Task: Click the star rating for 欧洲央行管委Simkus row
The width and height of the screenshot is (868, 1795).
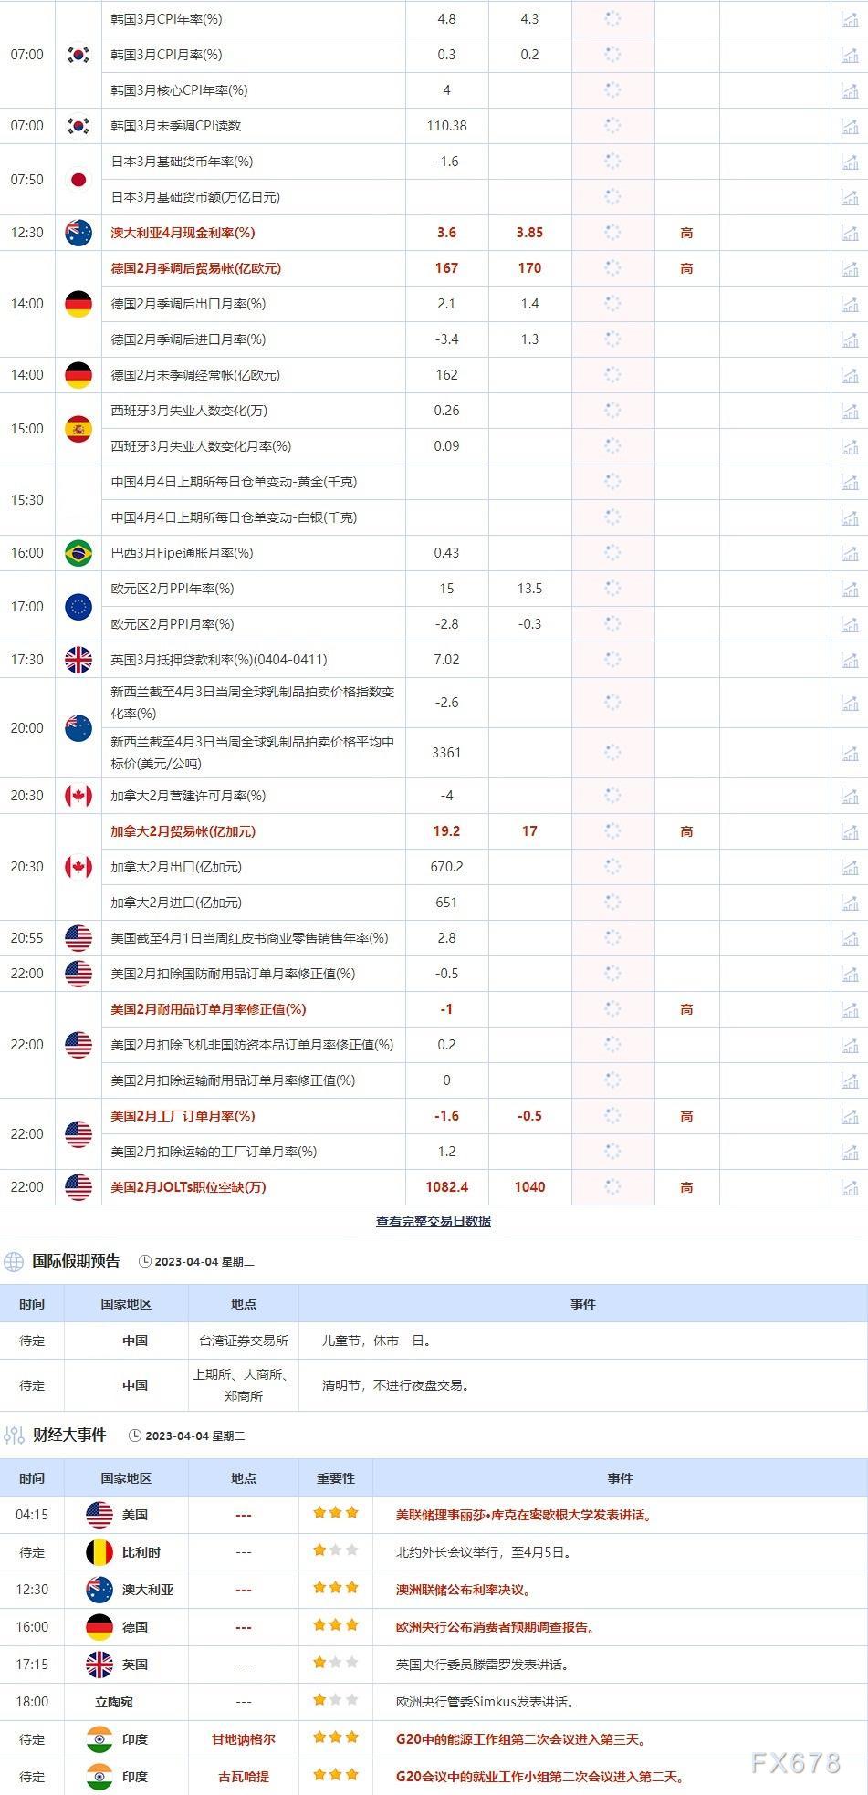Action: 336,1700
